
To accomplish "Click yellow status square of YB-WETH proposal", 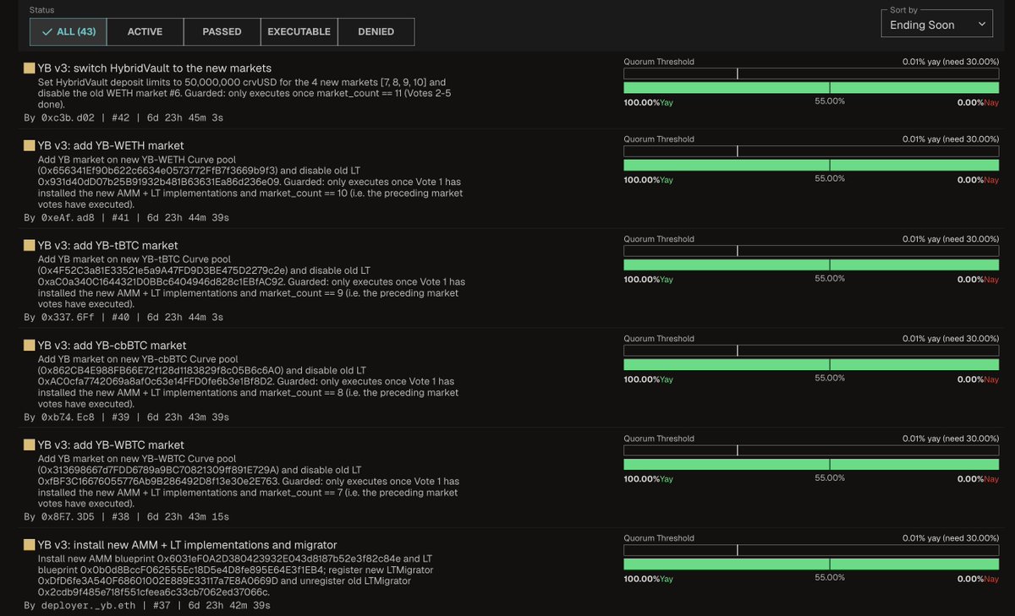I will coord(29,145).
